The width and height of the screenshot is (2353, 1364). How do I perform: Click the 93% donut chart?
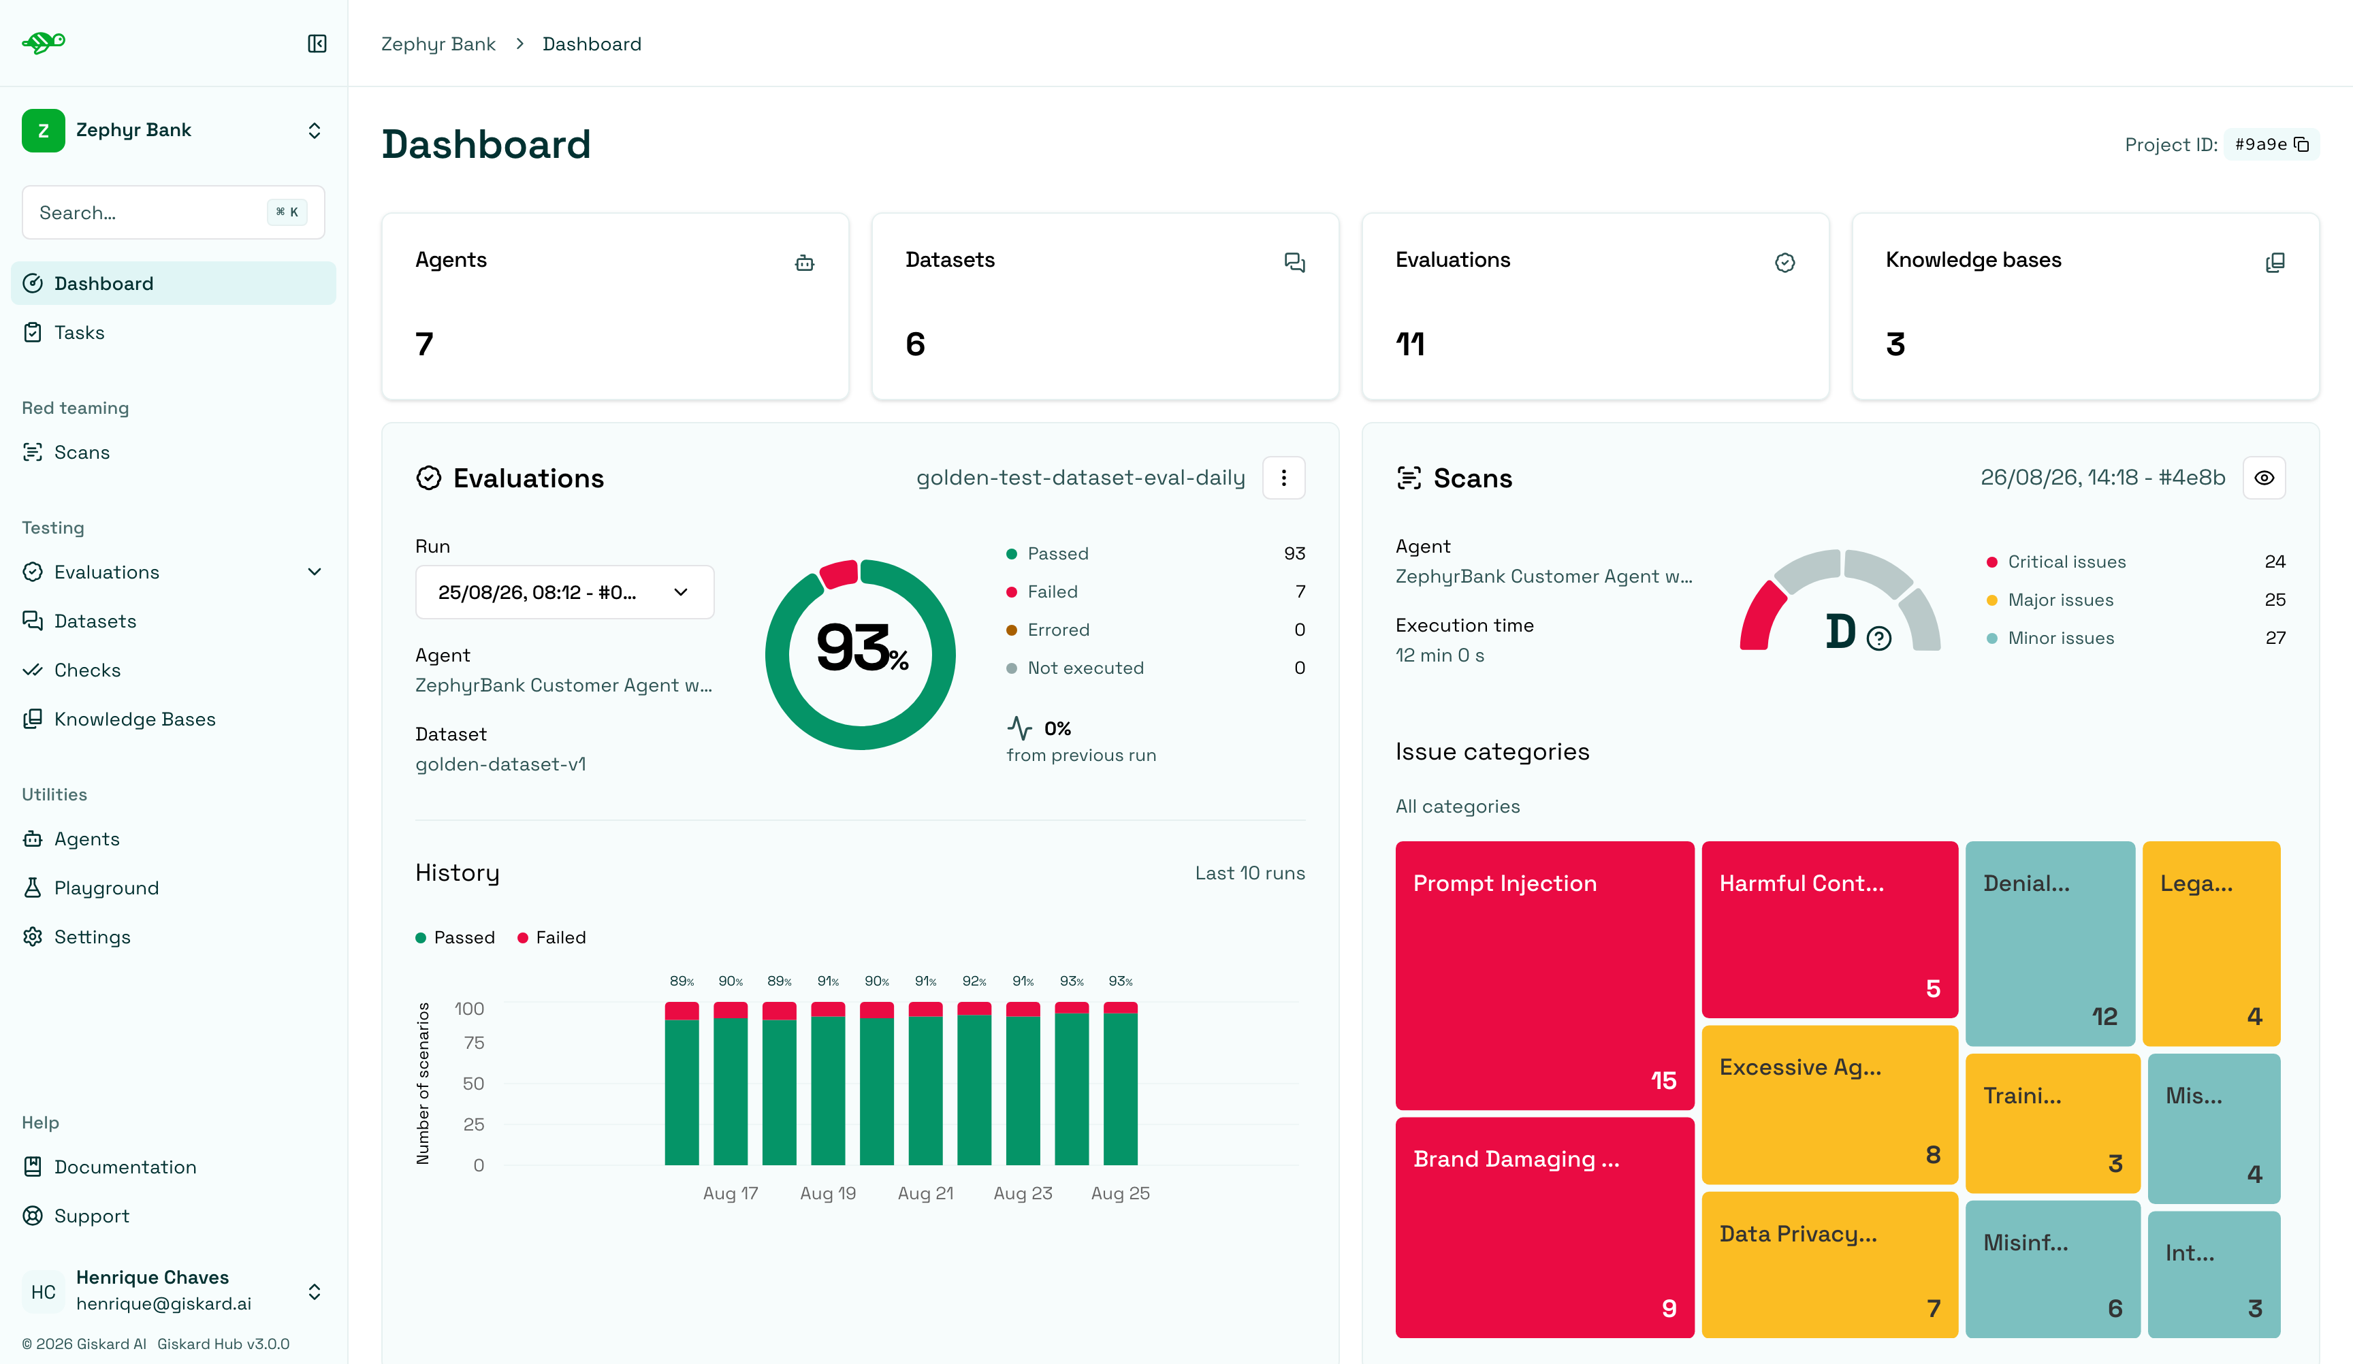pos(860,655)
